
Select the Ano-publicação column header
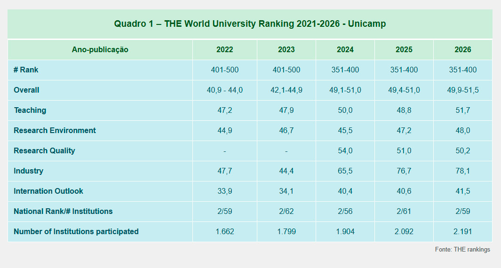click(x=100, y=50)
